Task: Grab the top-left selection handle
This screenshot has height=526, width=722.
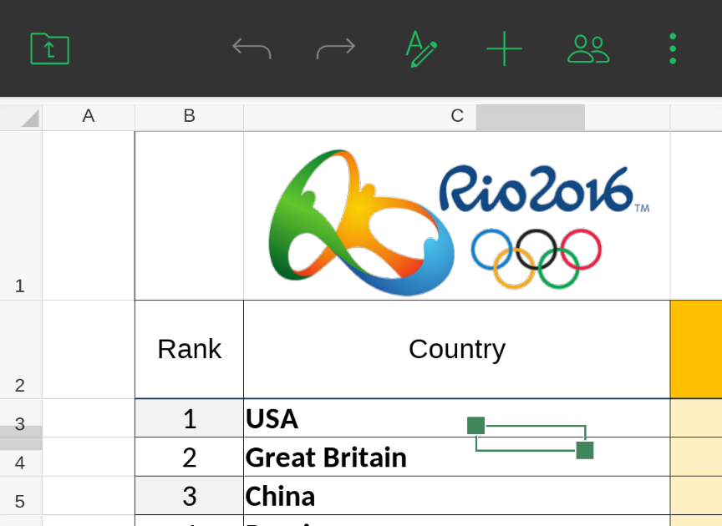Action: tap(476, 426)
